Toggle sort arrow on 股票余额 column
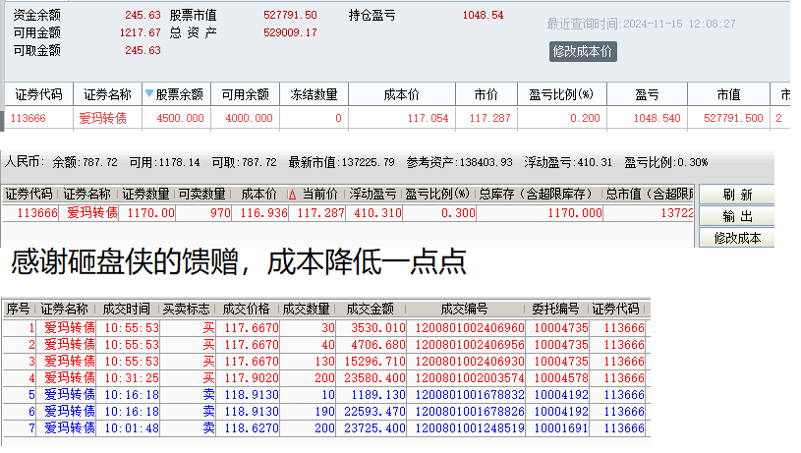801x453 pixels. coord(149,95)
